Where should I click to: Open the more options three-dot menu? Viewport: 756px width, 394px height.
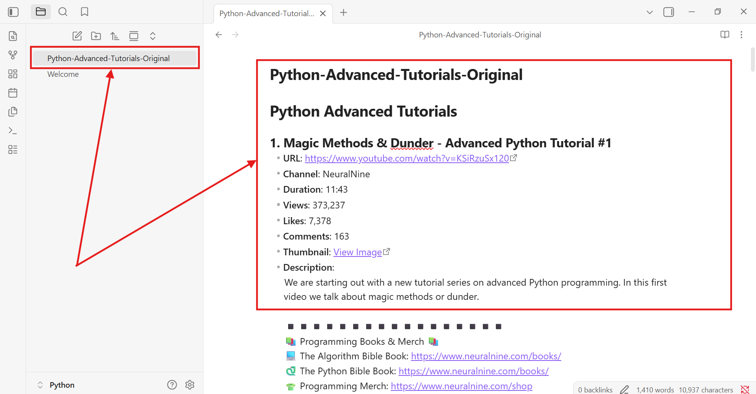coord(741,35)
